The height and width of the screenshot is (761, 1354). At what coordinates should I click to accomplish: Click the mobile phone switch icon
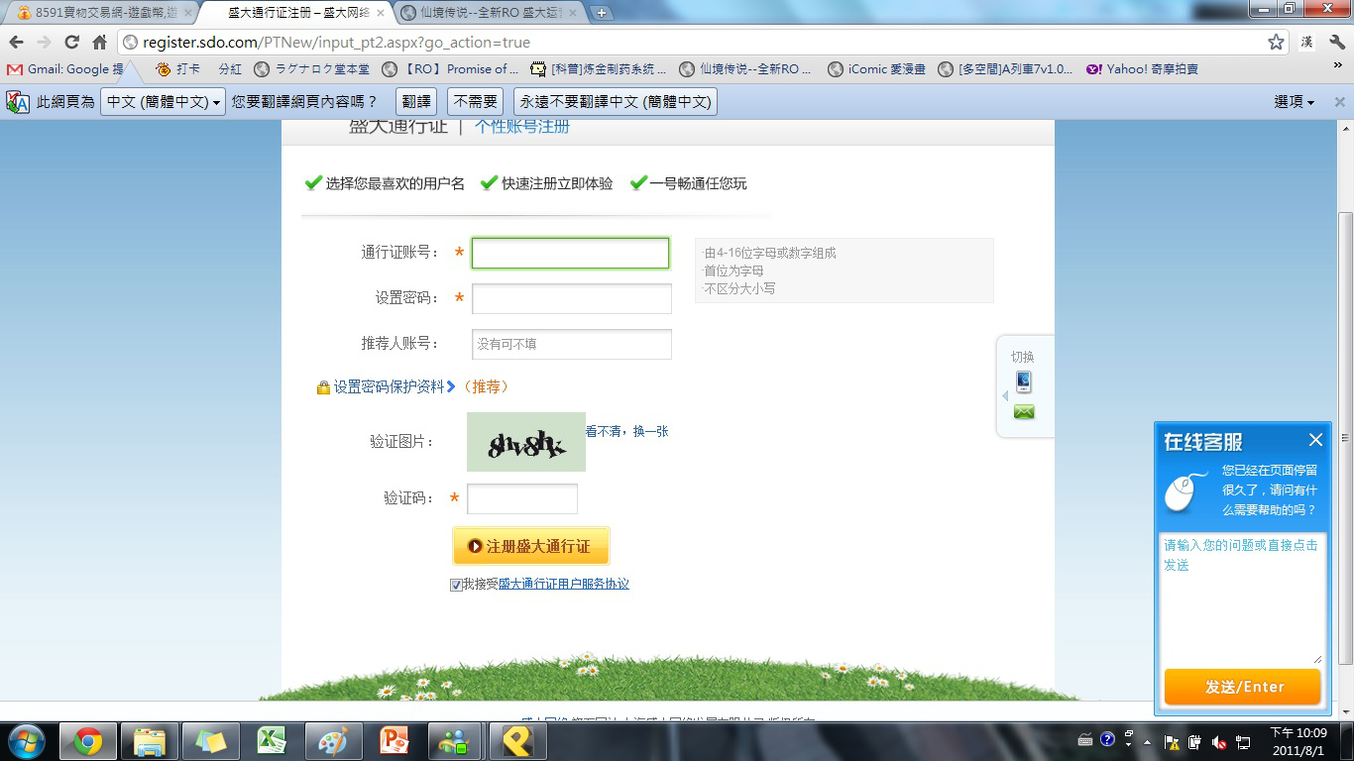(1024, 381)
